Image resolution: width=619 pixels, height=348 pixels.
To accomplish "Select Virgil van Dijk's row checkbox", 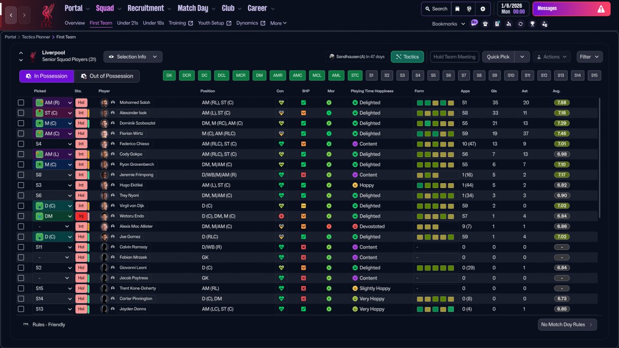I will click(x=21, y=206).
